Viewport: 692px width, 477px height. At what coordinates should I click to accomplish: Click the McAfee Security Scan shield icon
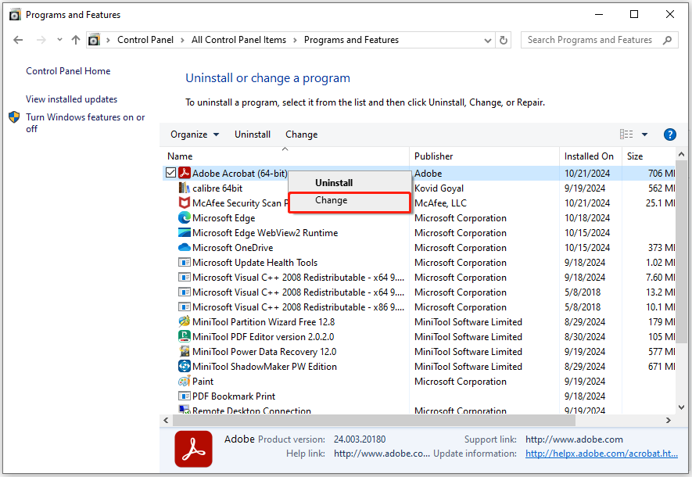coord(185,203)
